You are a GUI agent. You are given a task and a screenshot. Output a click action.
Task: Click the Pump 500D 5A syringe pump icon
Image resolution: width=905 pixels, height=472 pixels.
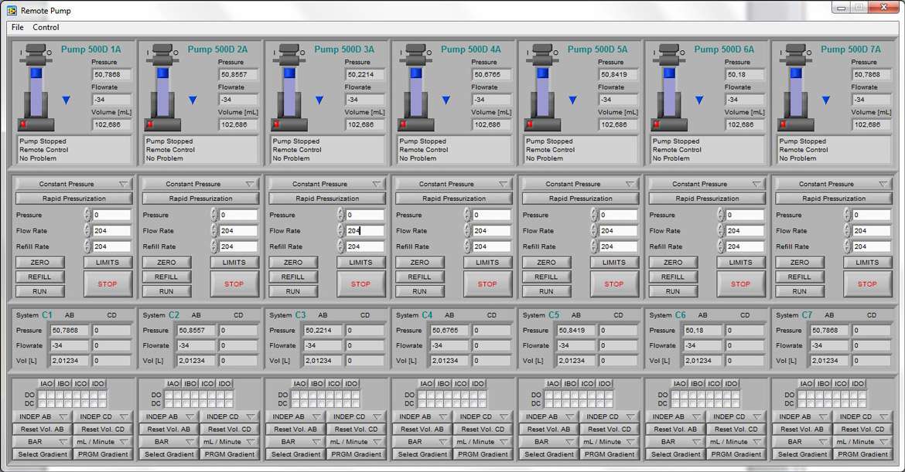(542, 87)
